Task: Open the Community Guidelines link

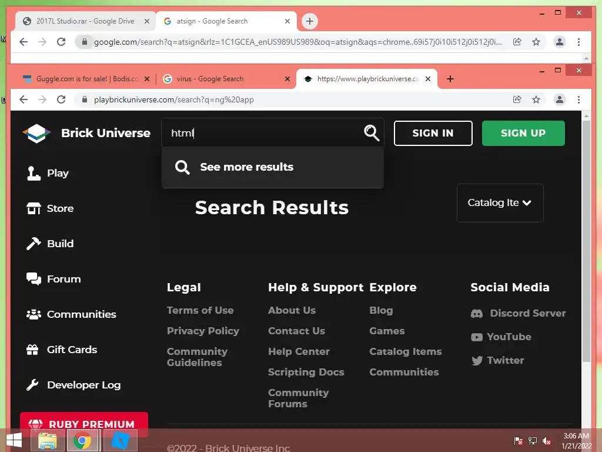Action: coord(198,357)
